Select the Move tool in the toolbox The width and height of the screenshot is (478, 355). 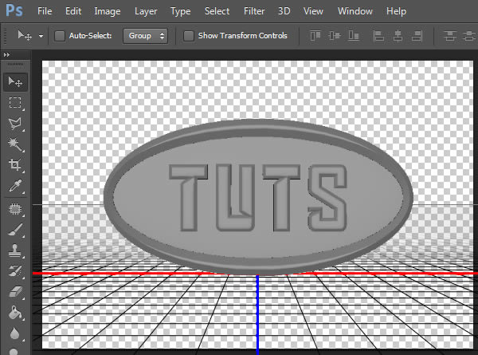[x=15, y=82]
